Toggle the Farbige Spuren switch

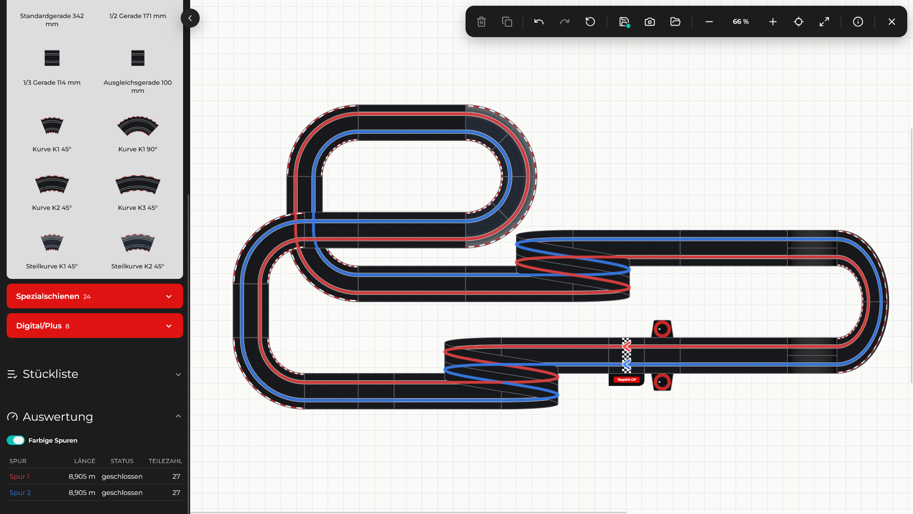[x=16, y=440]
